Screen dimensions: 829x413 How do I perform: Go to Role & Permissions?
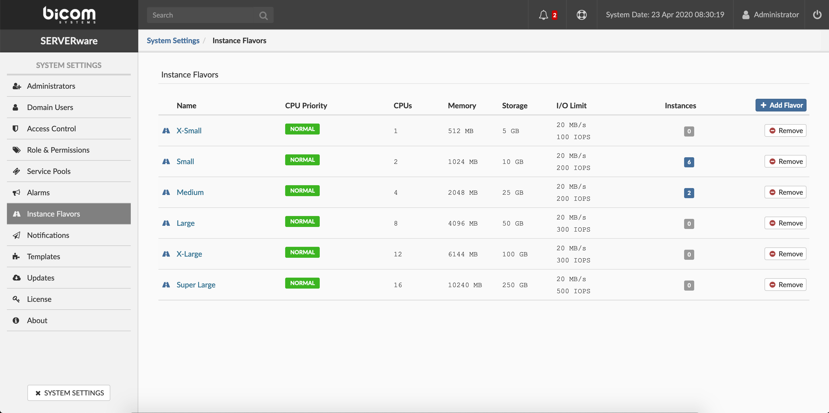click(58, 150)
